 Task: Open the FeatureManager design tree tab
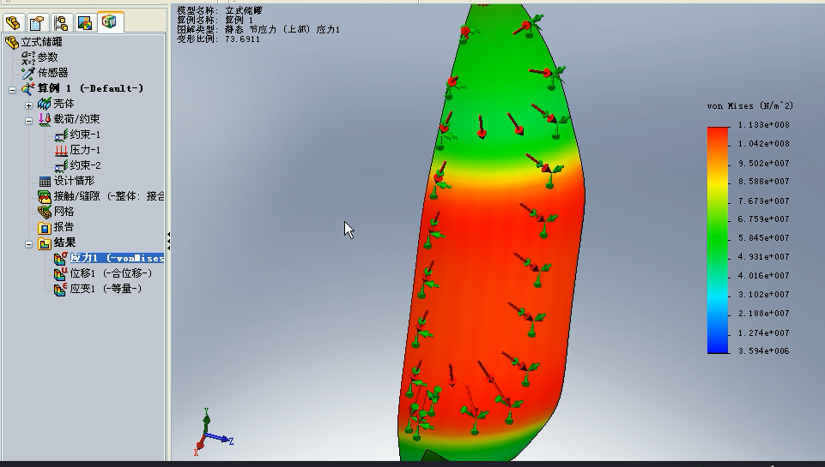(x=13, y=22)
